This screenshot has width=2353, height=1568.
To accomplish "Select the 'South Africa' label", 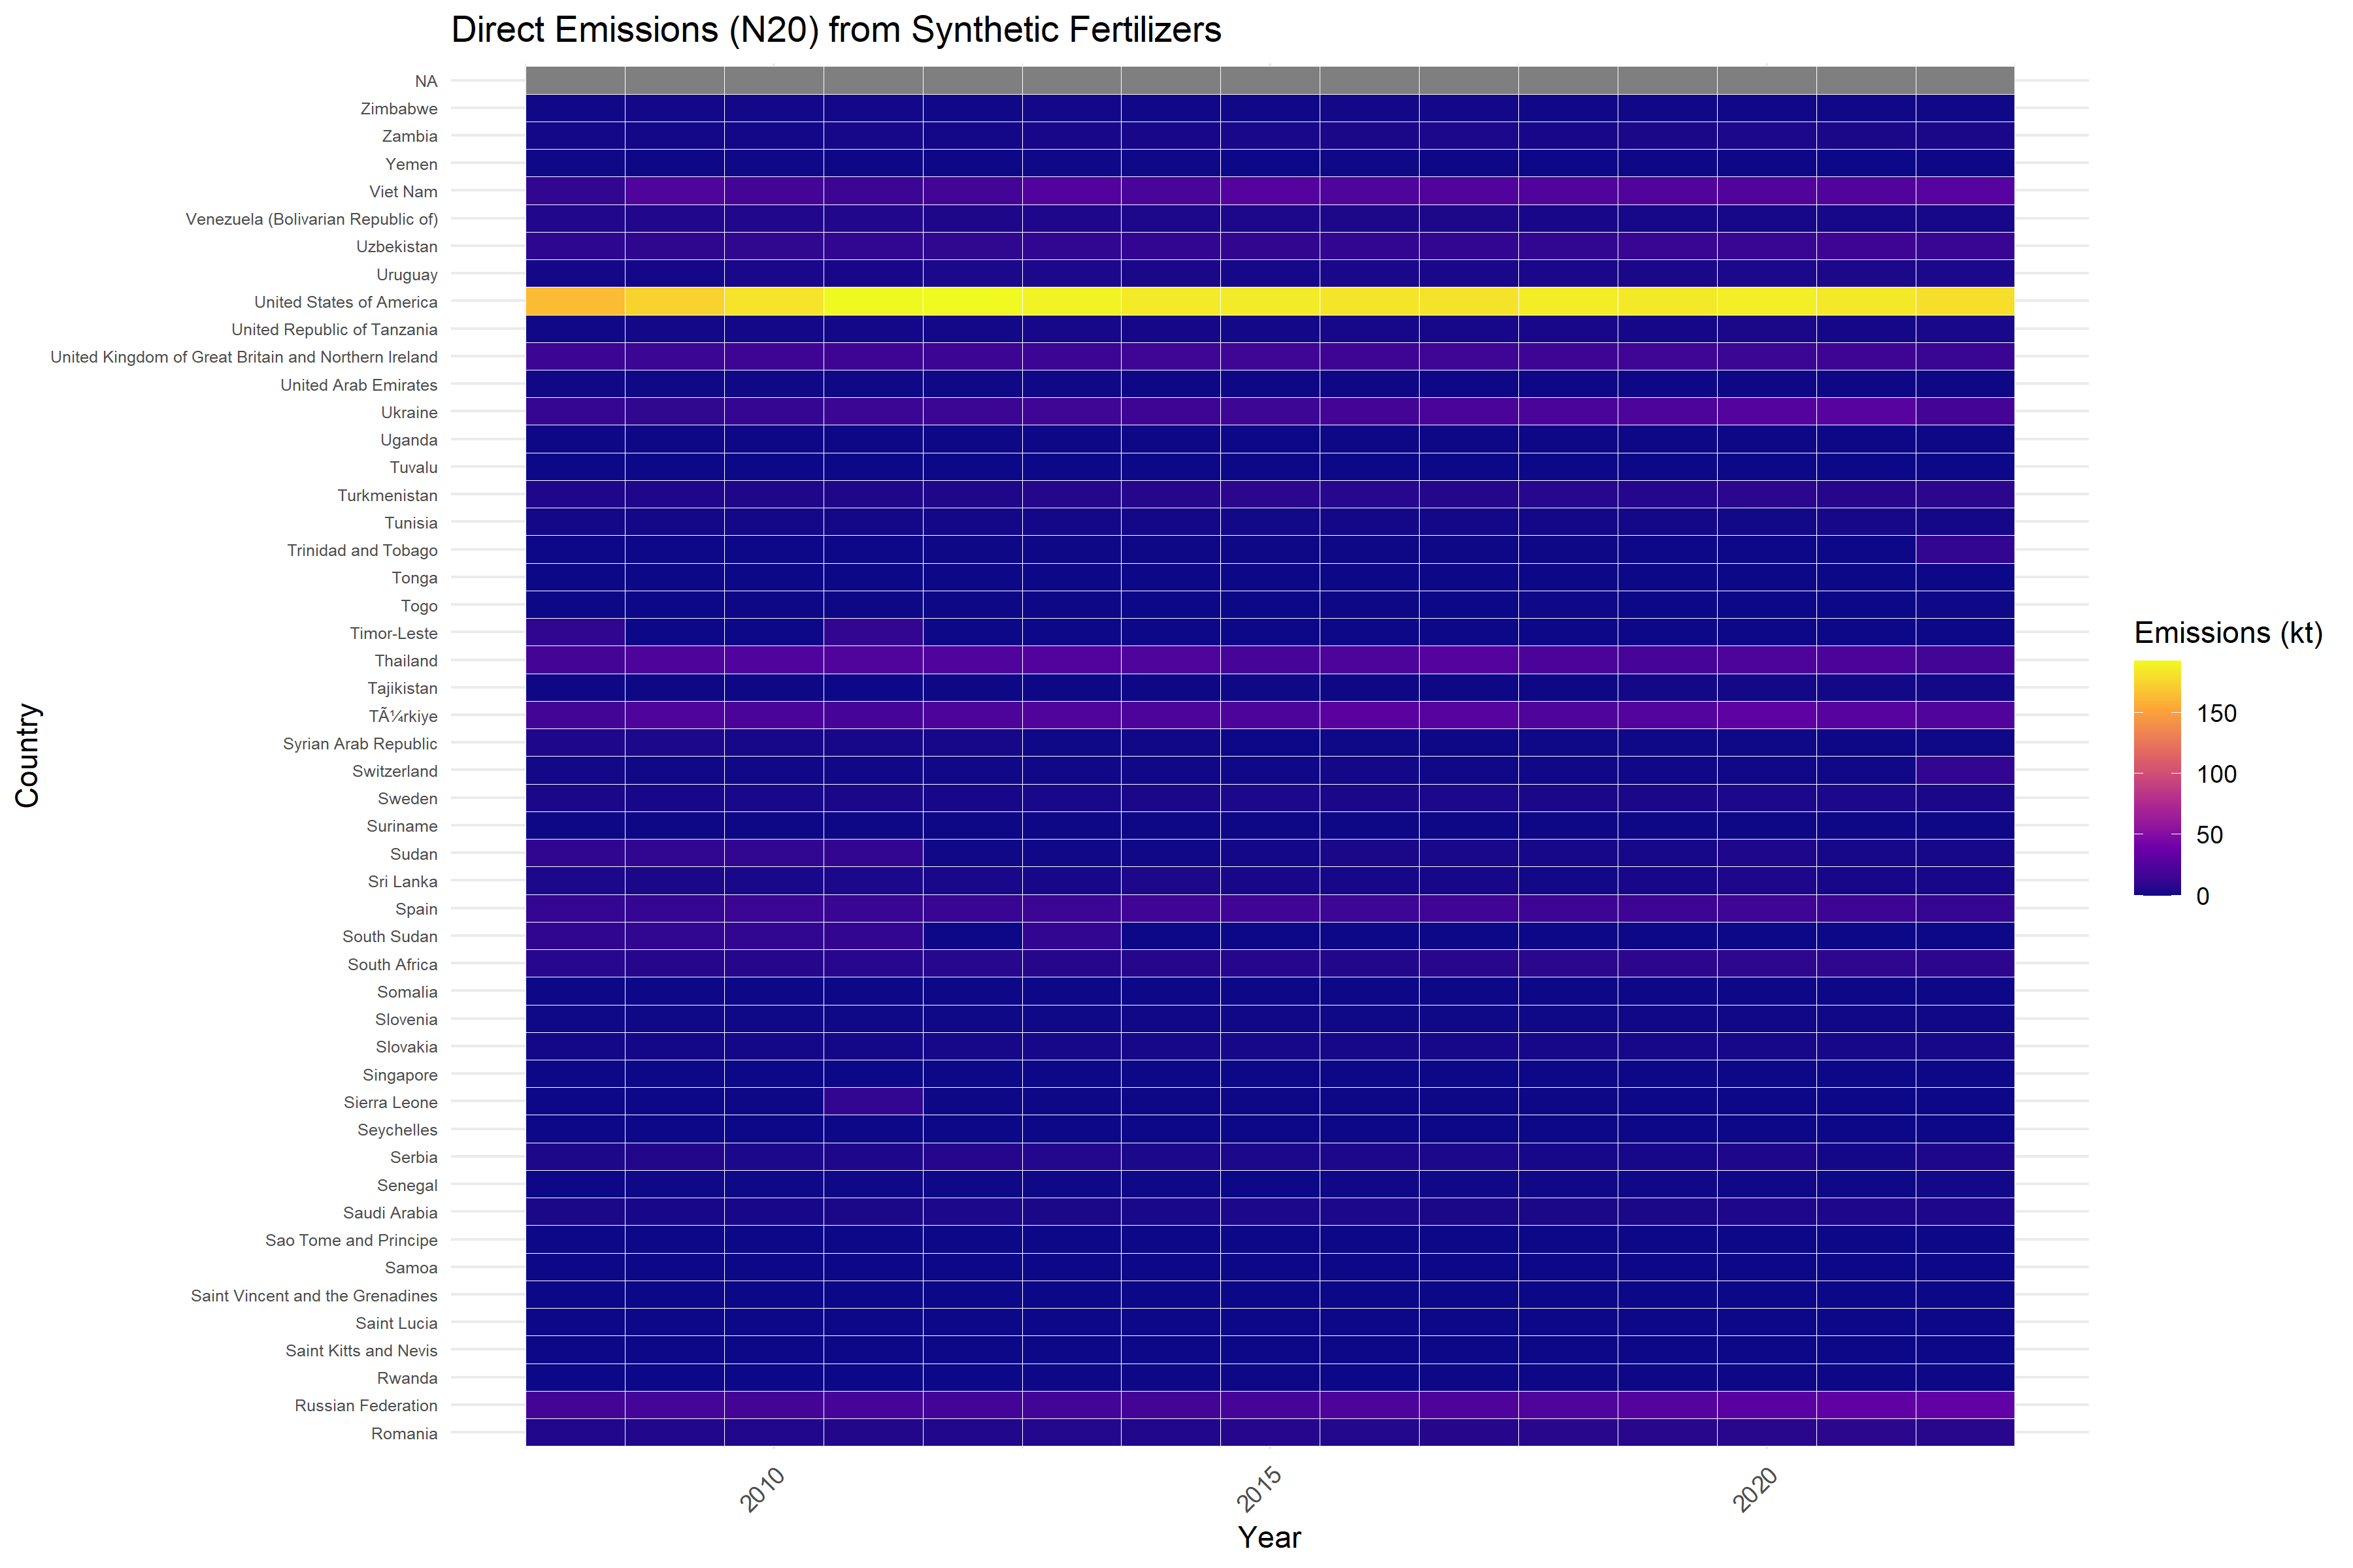I will pos(393,965).
